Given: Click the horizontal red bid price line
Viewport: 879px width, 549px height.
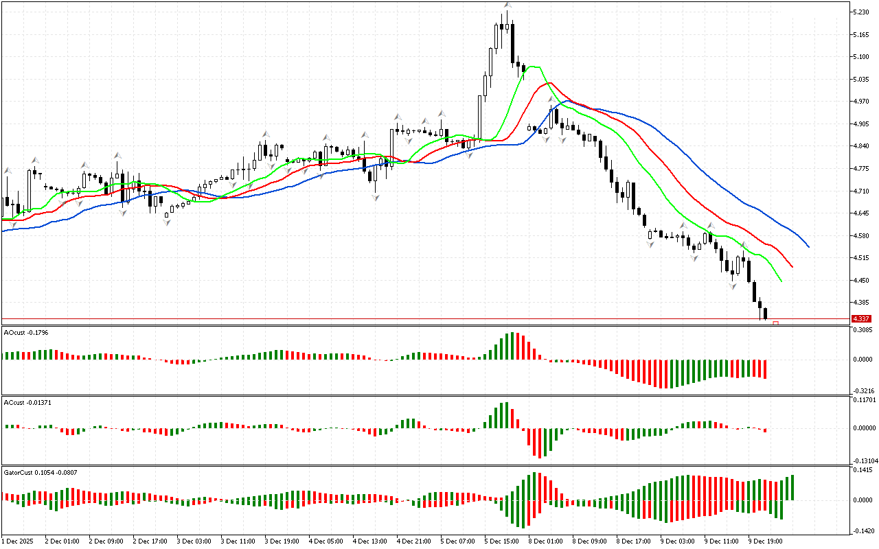Looking at the screenshot, I should [412, 318].
